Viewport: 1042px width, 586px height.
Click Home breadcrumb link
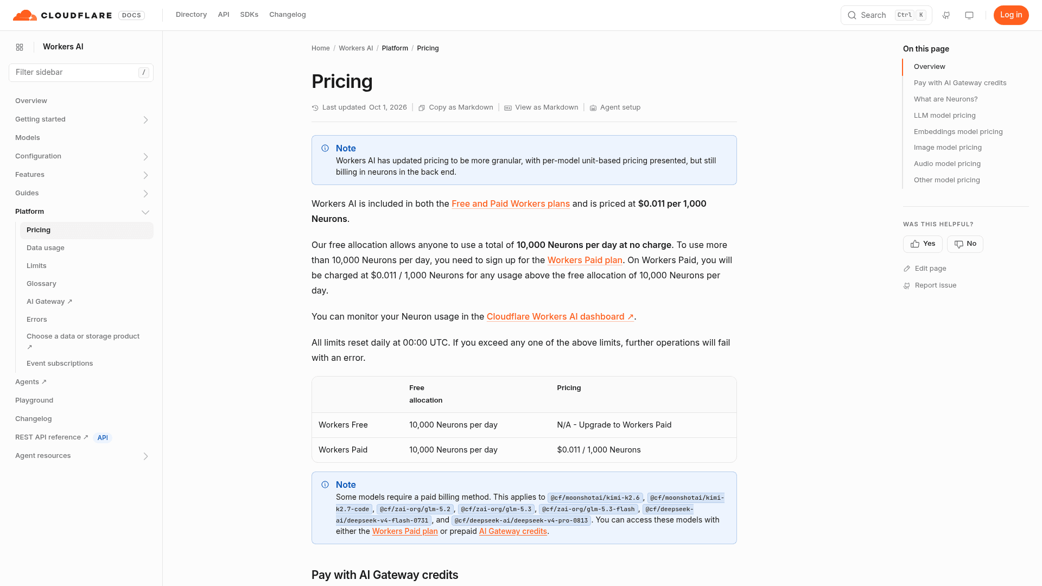tap(321, 48)
